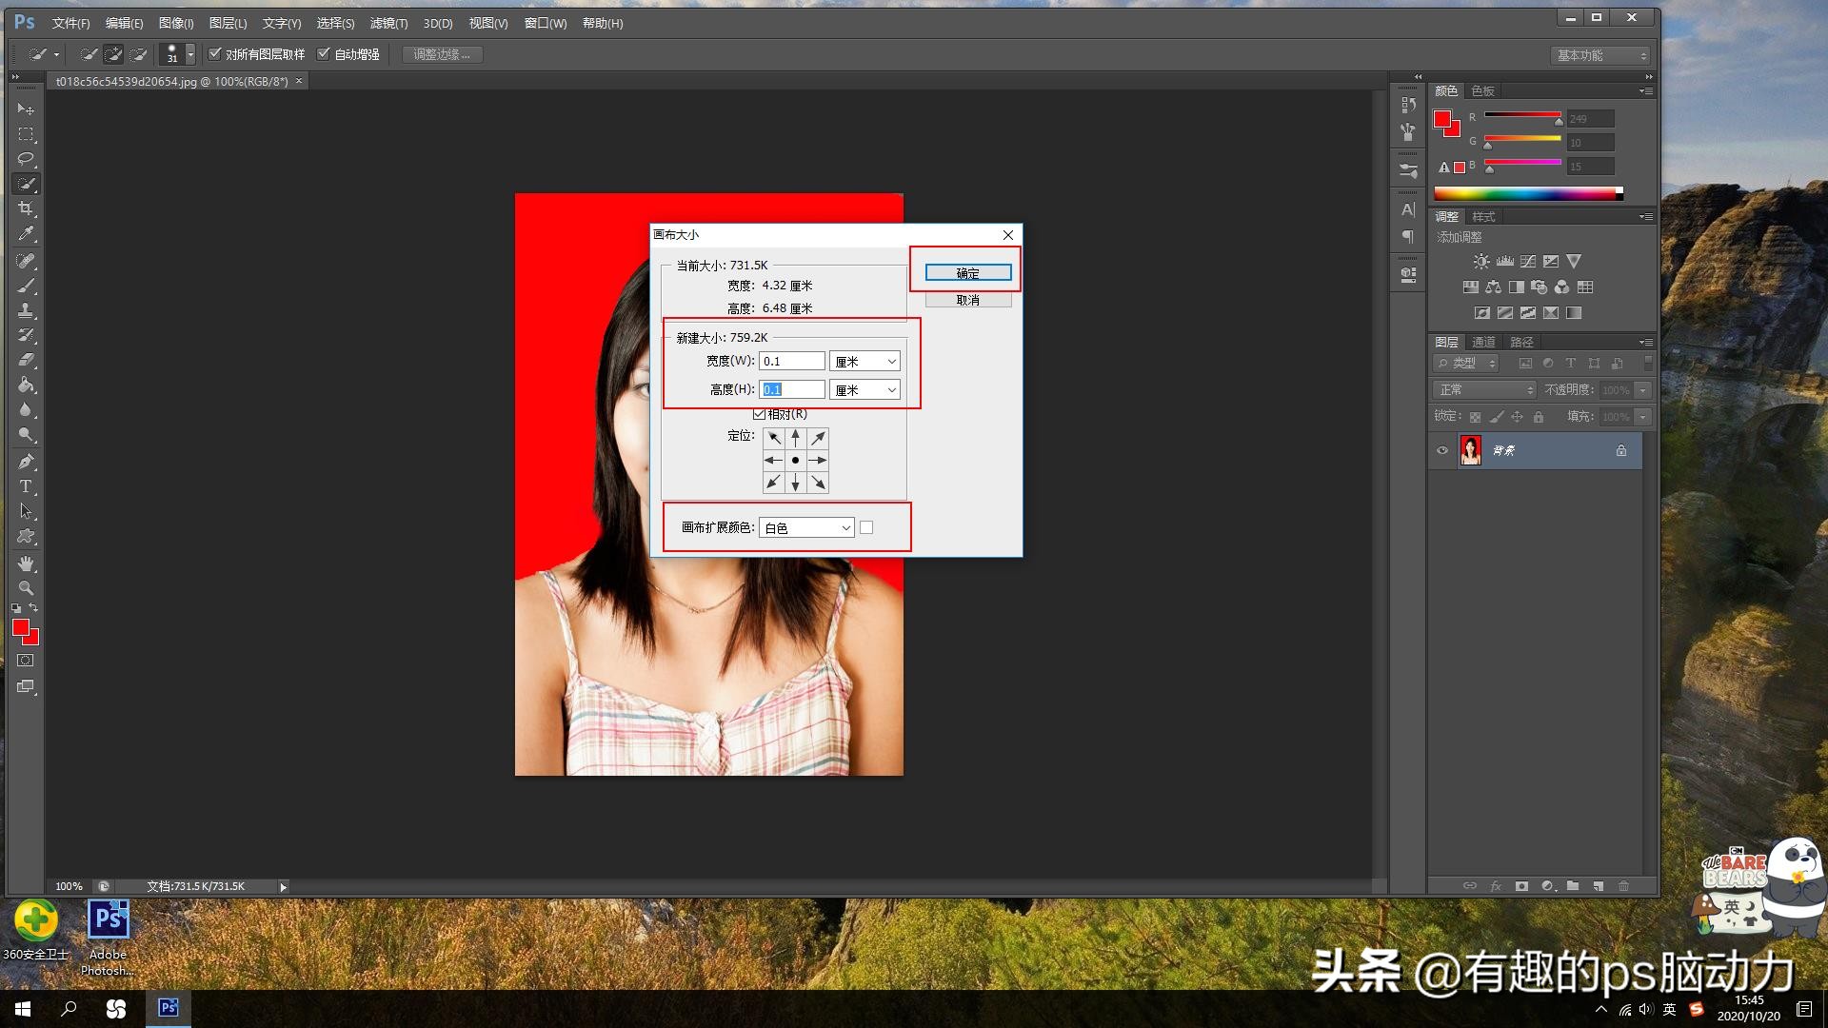Switch to the Channels (通道) tab
This screenshot has width=1828, height=1028.
click(1483, 342)
